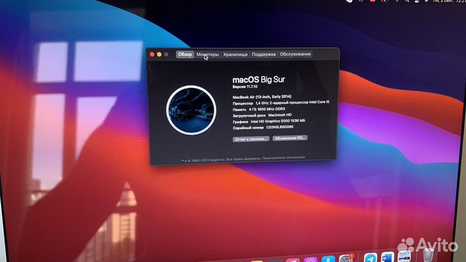Open the Podcasts icon in Dock
The height and width of the screenshot is (262, 466).
click(x=311, y=259)
